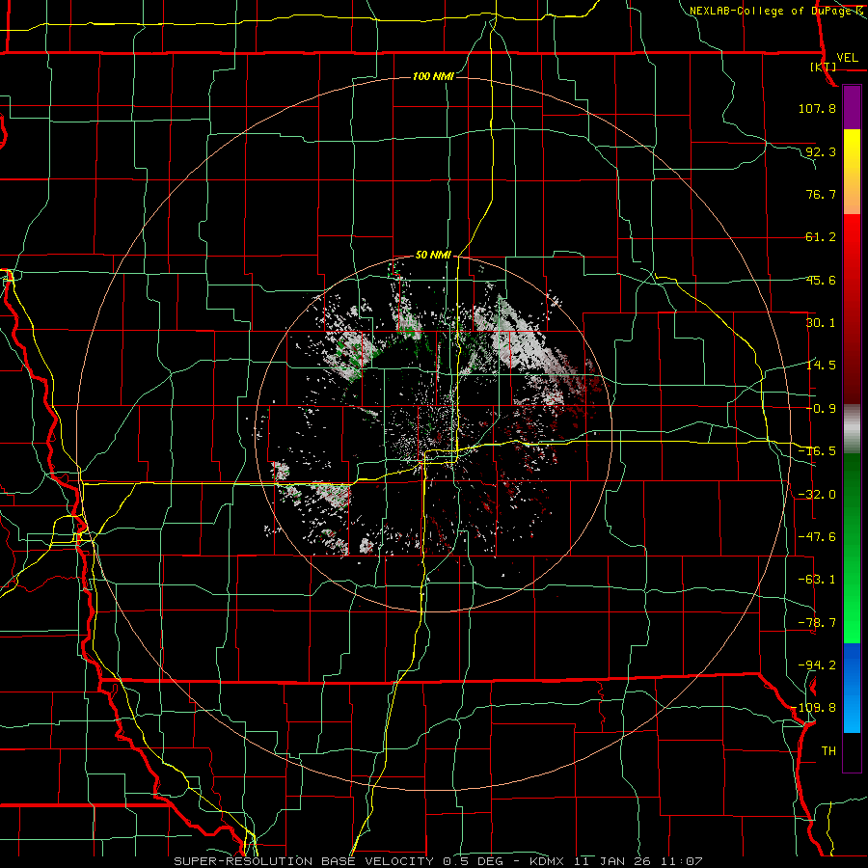Pick the gray near-zero segment of the color bar
Image resolution: width=868 pixels, height=868 pixels.
852,429
